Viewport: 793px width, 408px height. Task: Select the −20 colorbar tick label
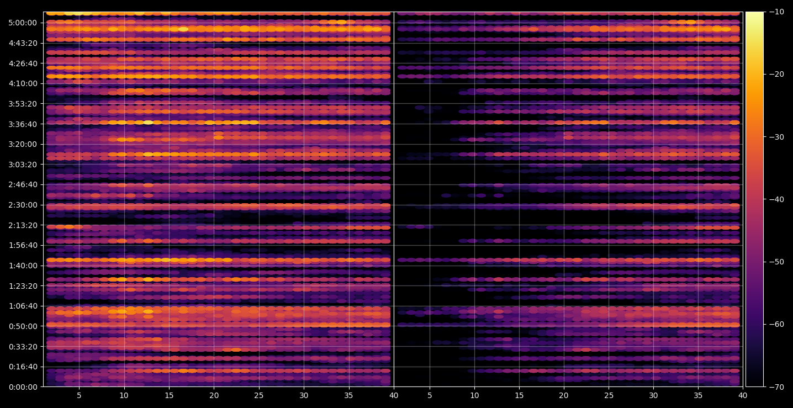pos(776,74)
